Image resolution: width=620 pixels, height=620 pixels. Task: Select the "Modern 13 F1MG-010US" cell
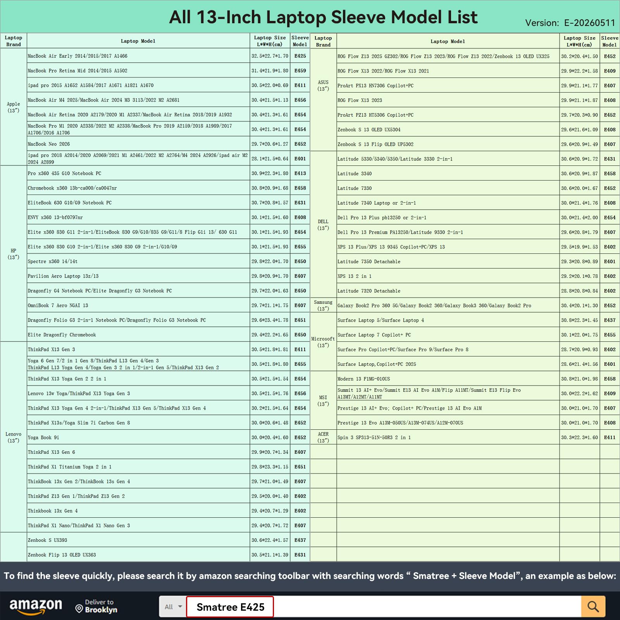click(448, 379)
